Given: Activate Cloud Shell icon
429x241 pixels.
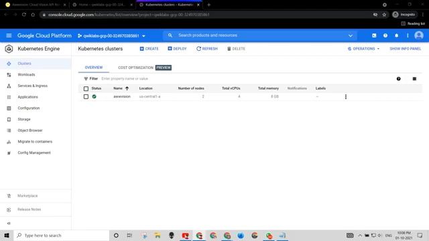Looking at the screenshot, I should pyautogui.click(x=374, y=35).
